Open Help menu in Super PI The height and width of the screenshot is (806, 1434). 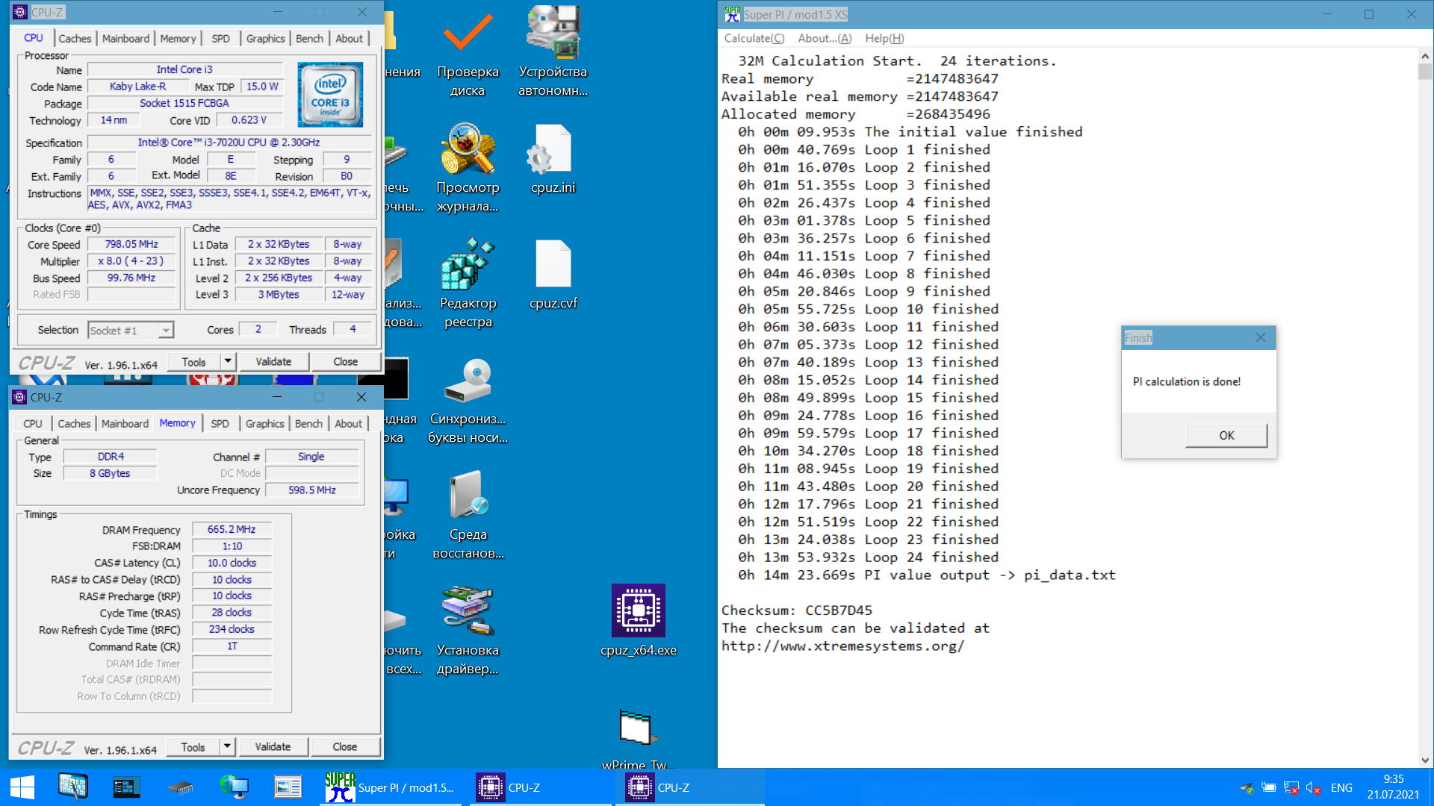(x=884, y=39)
